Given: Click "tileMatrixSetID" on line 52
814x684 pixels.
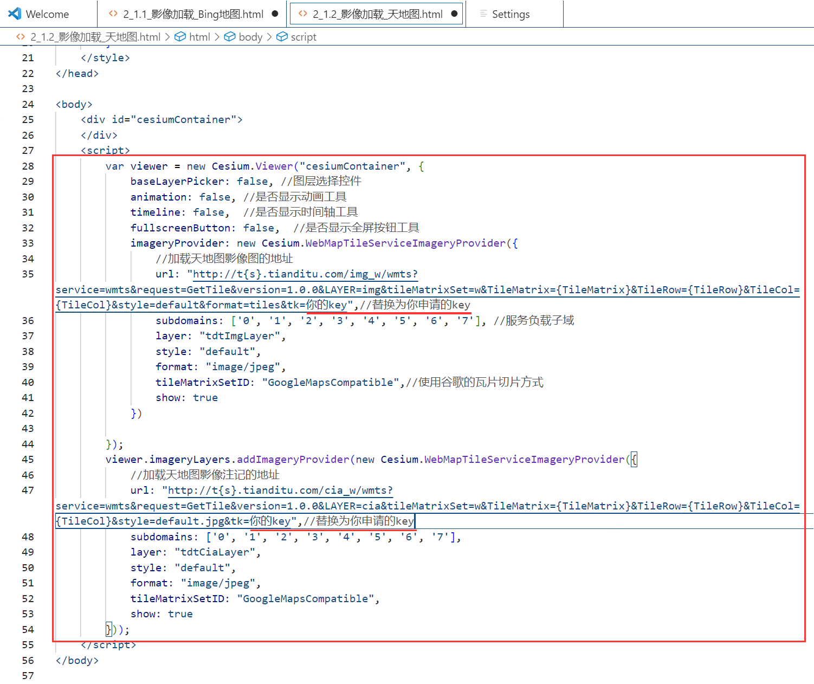Looking at the screenshot, I should point(177,599).
